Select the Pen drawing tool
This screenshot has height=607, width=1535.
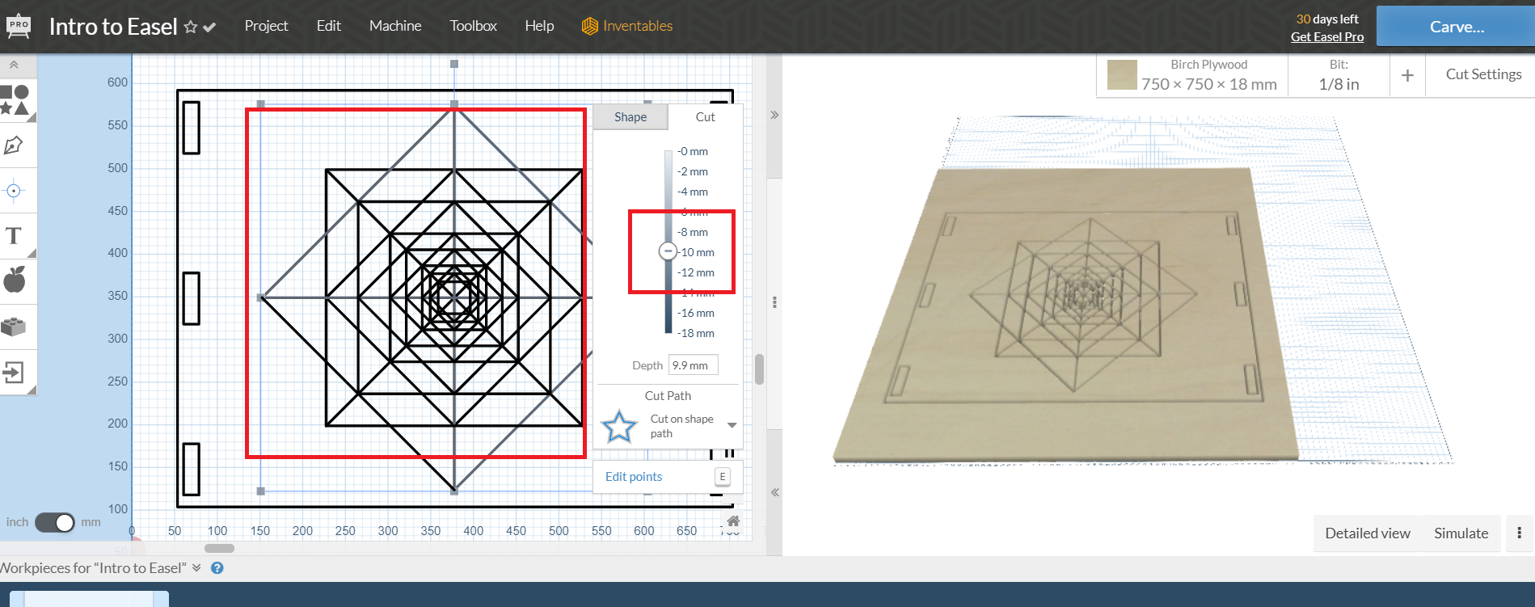(x=14, y=145)
